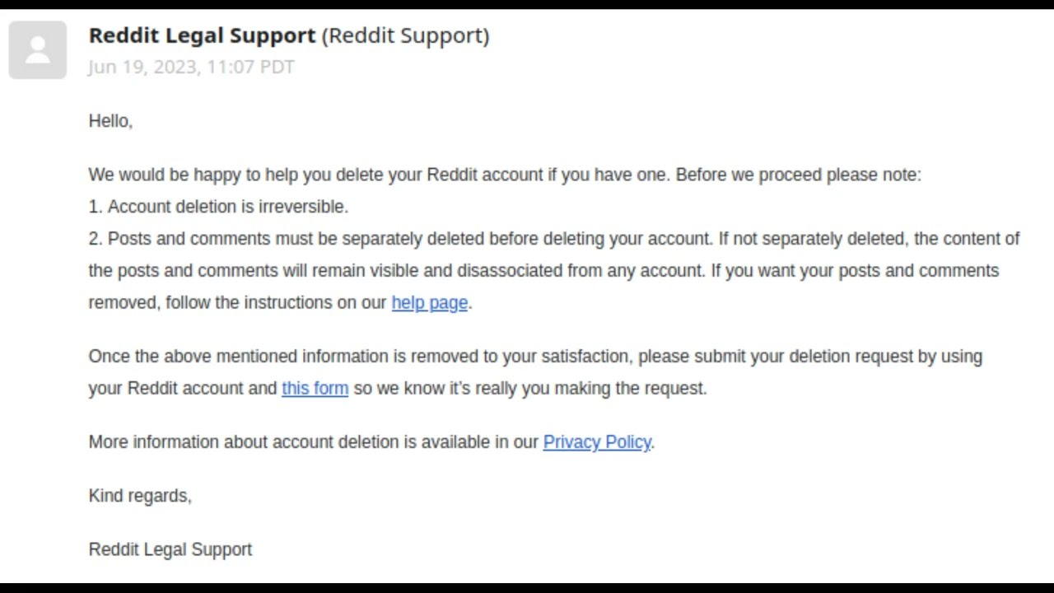Click 'follow the instructions on our' text
The height and width of the screenshot is (593, 1054).
click(276, 302)
